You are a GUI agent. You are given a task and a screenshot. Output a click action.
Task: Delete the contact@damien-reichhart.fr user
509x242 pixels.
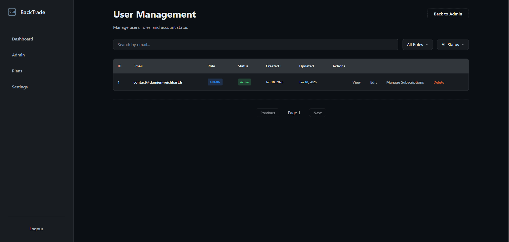click(x=439, y=82)
